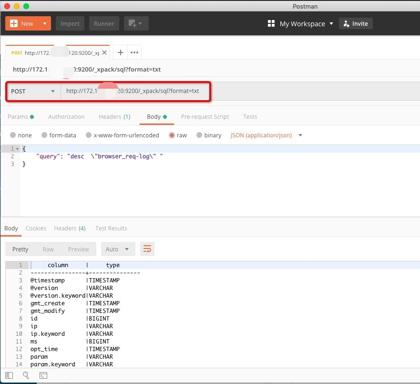Screen dimensions: 420x384
Task: Open the Test Results tab
Action: [x=111, y=228]
